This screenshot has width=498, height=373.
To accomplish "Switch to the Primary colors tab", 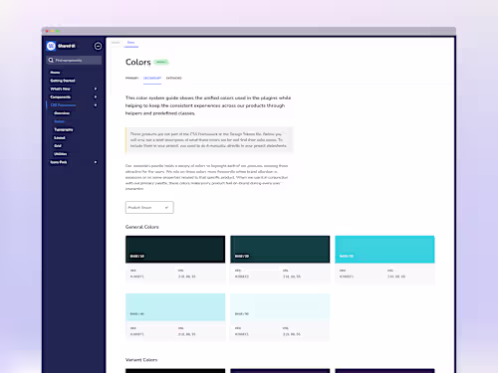I will pos(131,79).
